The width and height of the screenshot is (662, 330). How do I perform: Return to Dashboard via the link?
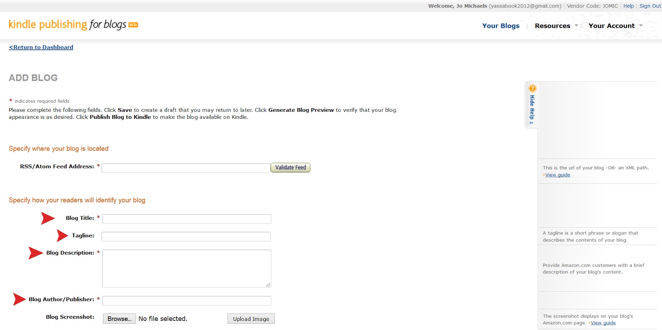point(41,47)
